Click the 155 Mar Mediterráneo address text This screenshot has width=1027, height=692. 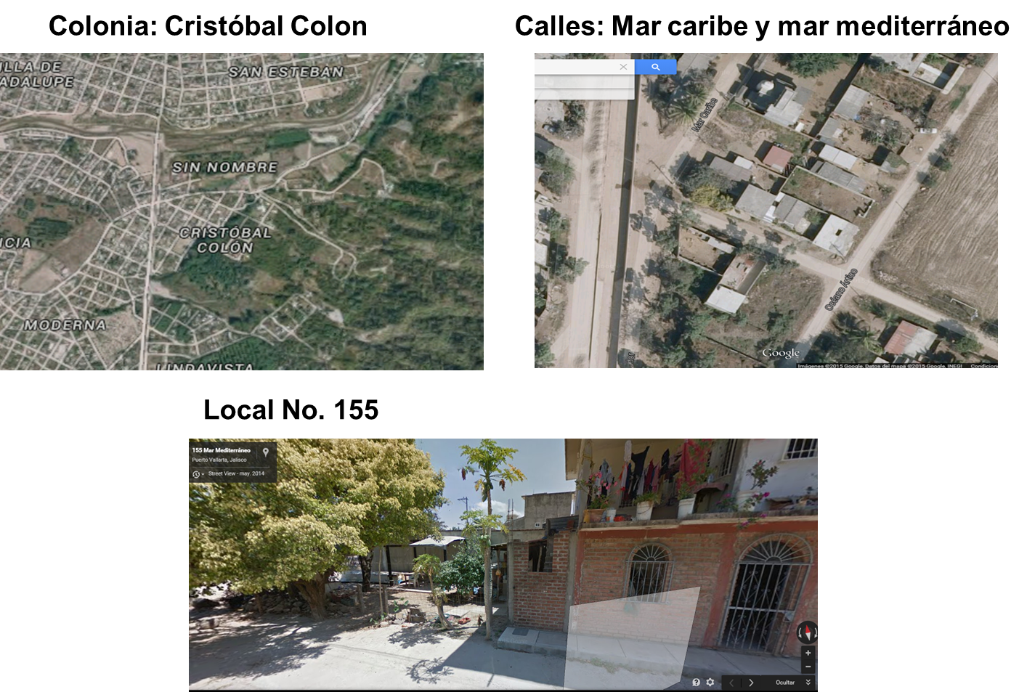222,450
